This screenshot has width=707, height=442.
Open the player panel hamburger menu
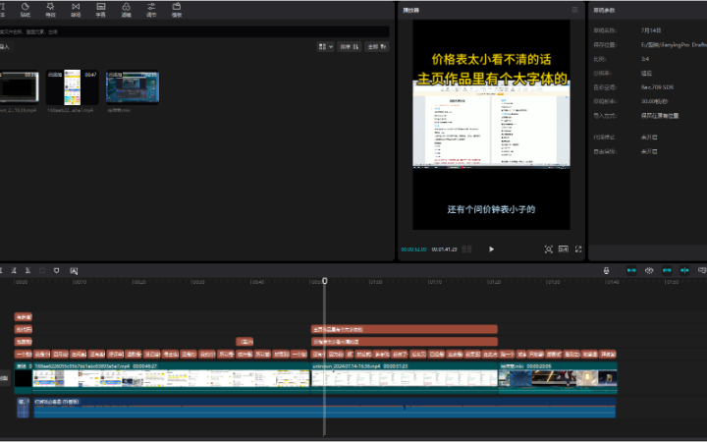(574, 10)
